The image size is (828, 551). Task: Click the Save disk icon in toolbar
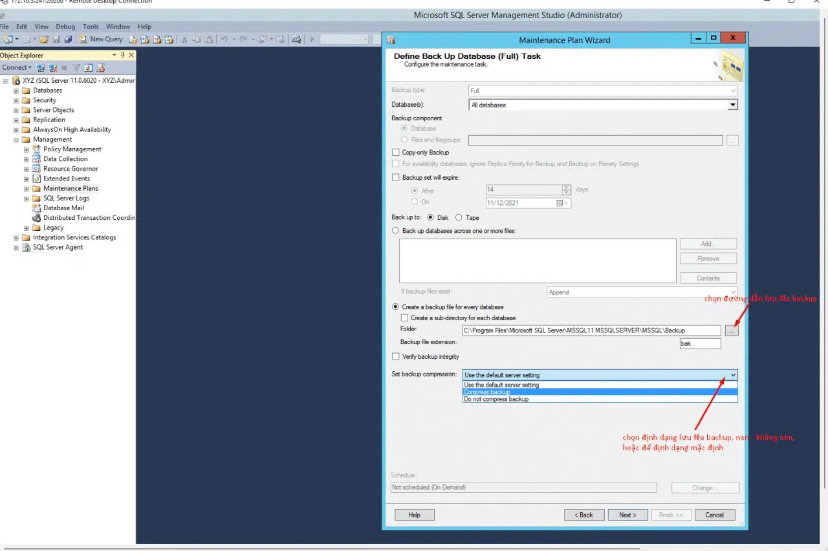click(56, 39)
